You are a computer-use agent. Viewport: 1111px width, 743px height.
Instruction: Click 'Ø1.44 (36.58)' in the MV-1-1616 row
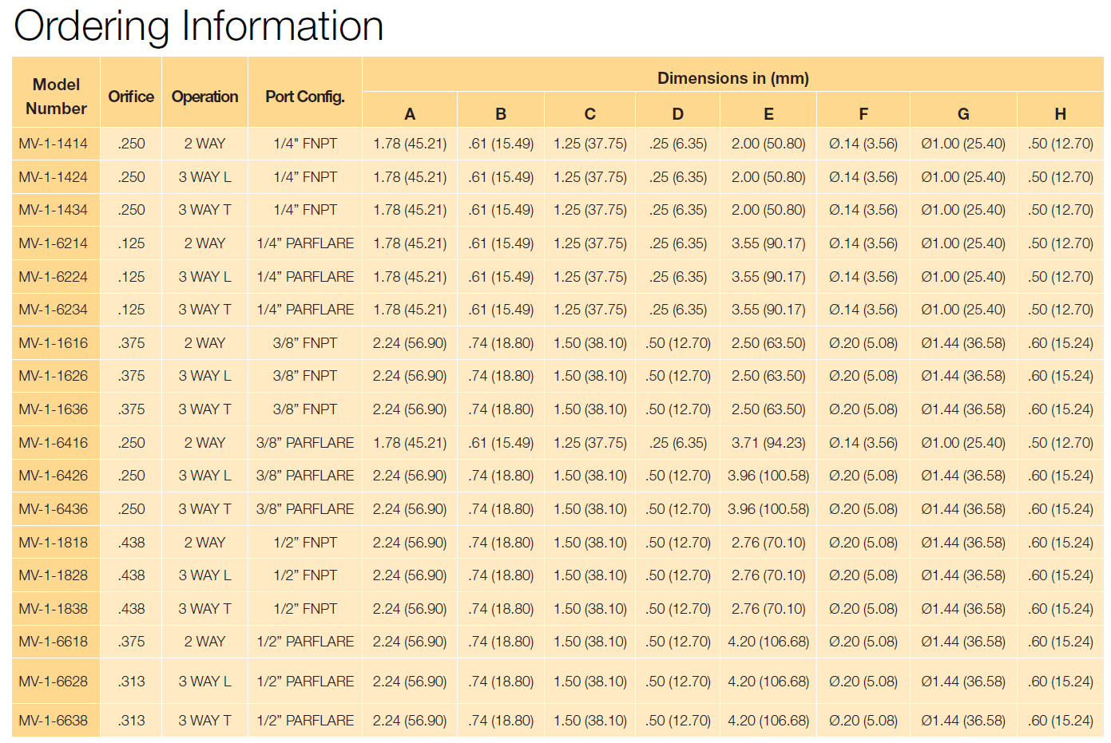(963, 343)
